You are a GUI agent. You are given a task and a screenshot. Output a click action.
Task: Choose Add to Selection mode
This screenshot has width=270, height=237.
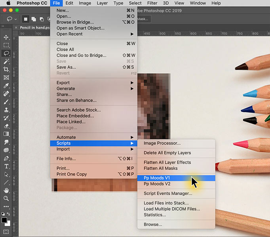click(34, 19)
